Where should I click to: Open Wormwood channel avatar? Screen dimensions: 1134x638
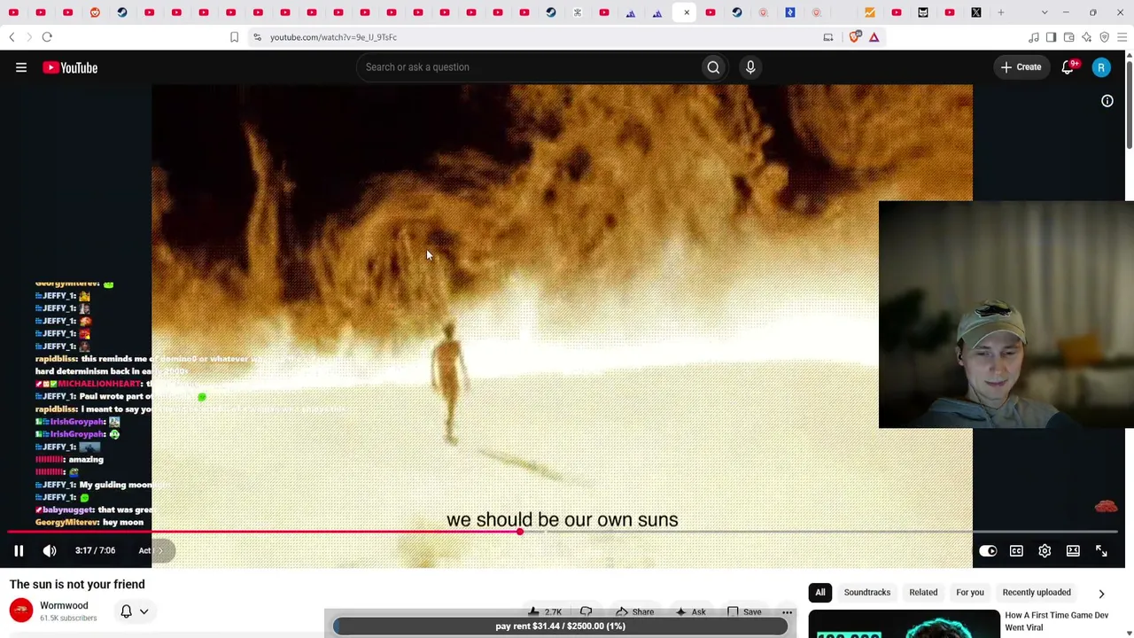21,611
